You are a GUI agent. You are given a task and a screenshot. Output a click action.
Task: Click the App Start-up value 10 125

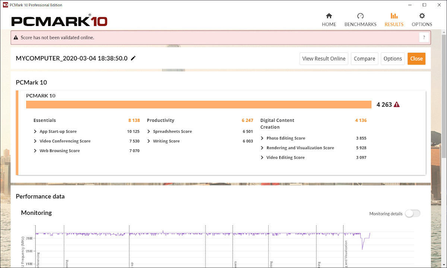point(133,132)
